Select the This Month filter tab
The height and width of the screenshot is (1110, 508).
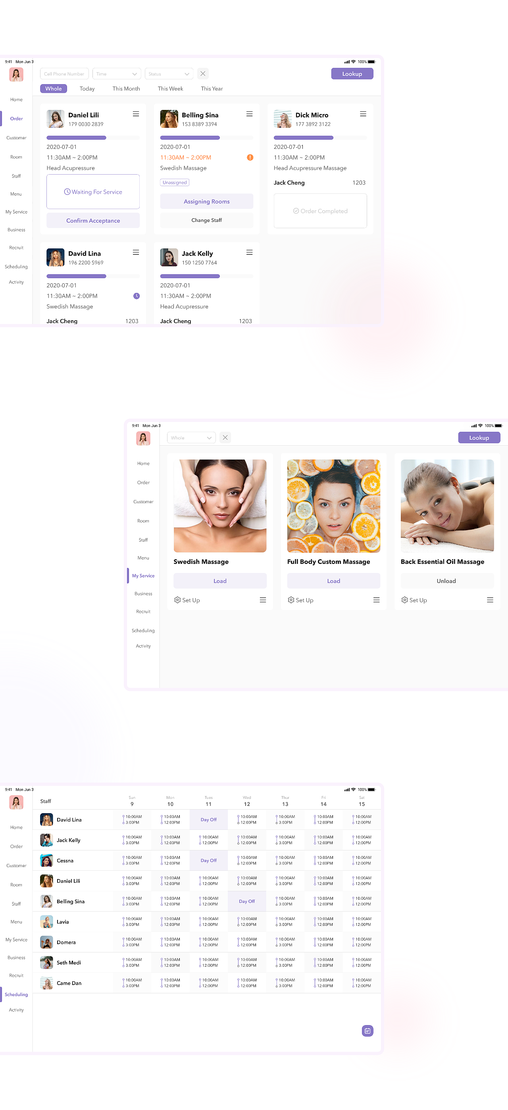pyautogui.click(x=126, y=88)
